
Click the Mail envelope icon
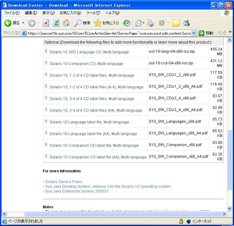point(139,23)
